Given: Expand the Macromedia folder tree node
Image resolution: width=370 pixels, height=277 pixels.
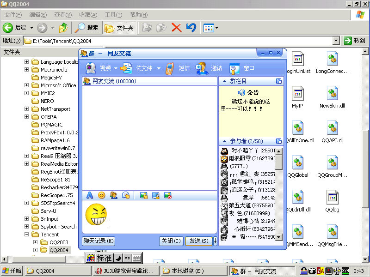Looking at the screenshot, I should pos(26,70).
